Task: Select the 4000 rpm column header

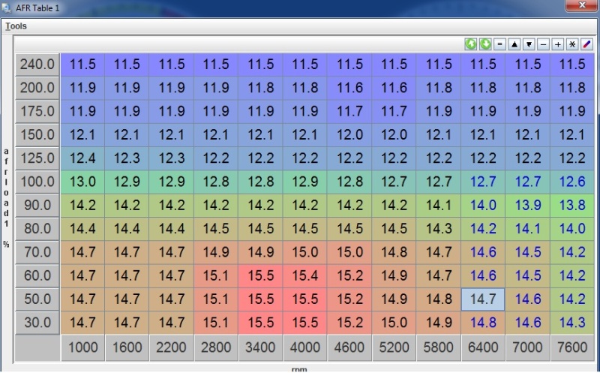Action: pos(305,347)
